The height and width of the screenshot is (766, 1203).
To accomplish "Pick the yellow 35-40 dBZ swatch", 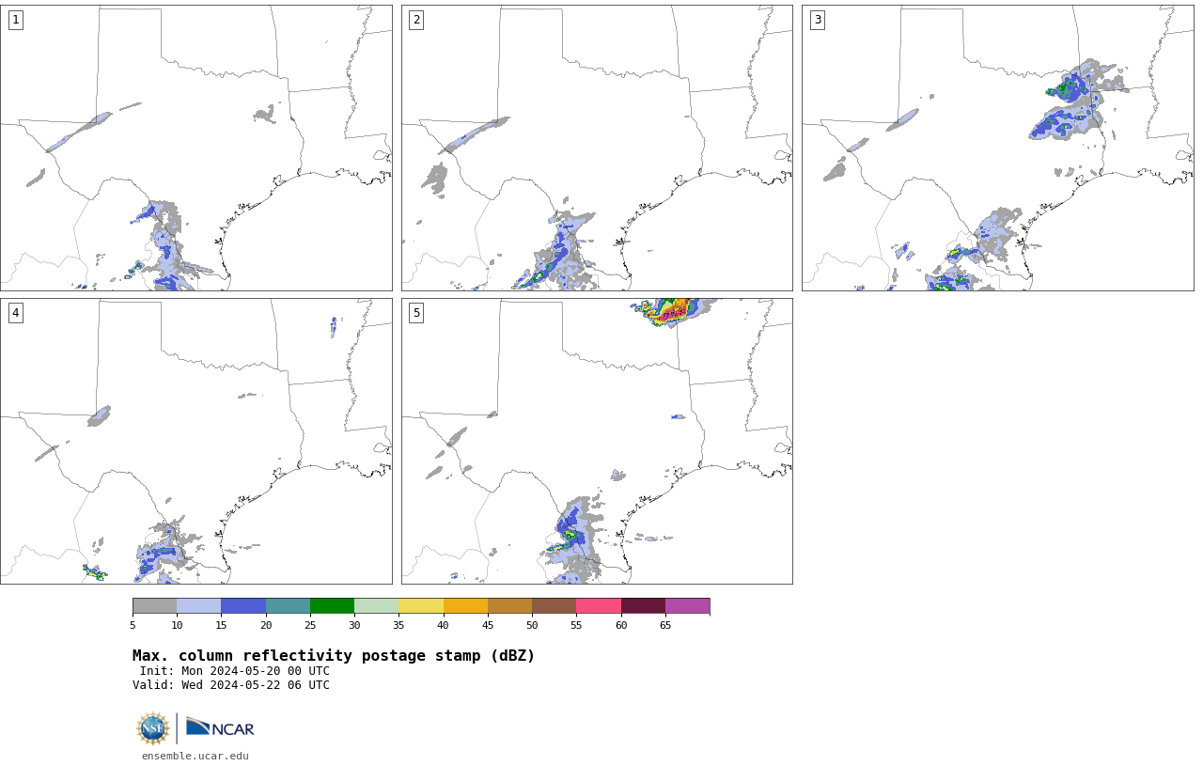I will (421, 605).
